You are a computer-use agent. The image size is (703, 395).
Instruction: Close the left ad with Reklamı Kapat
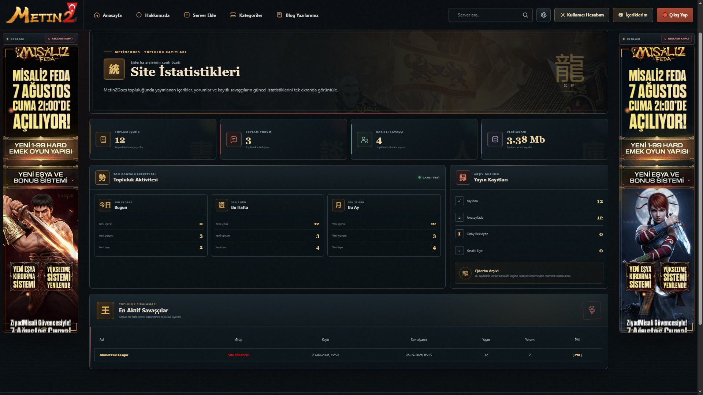click(60, 39)
